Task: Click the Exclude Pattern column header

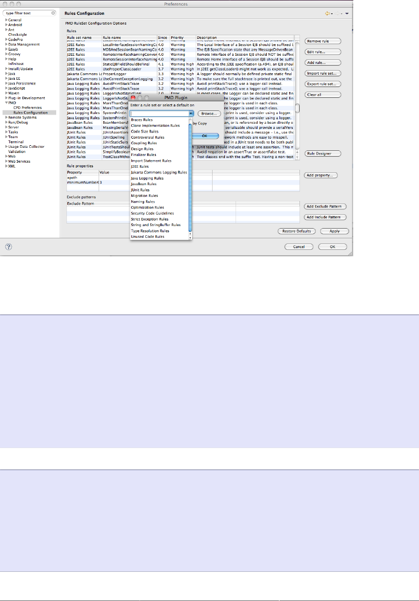Action: click(x=98, y=204)
